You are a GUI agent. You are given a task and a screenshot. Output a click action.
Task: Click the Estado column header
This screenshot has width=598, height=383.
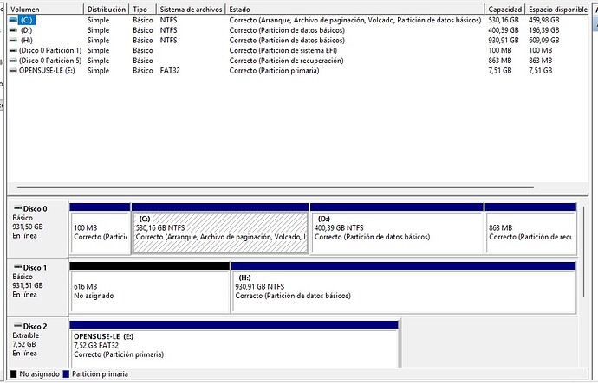coord(347,8)
